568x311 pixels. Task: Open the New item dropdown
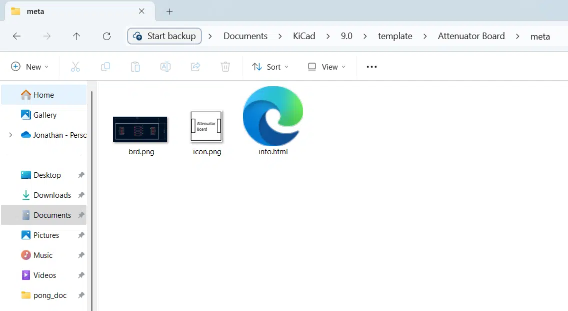[x=30, y=67]
